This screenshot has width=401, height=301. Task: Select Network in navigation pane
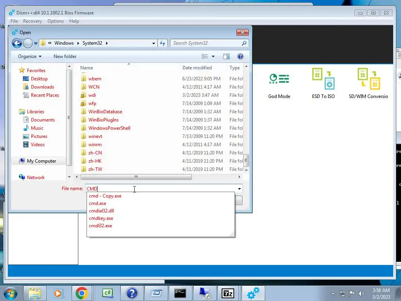[x=36, y=178]
